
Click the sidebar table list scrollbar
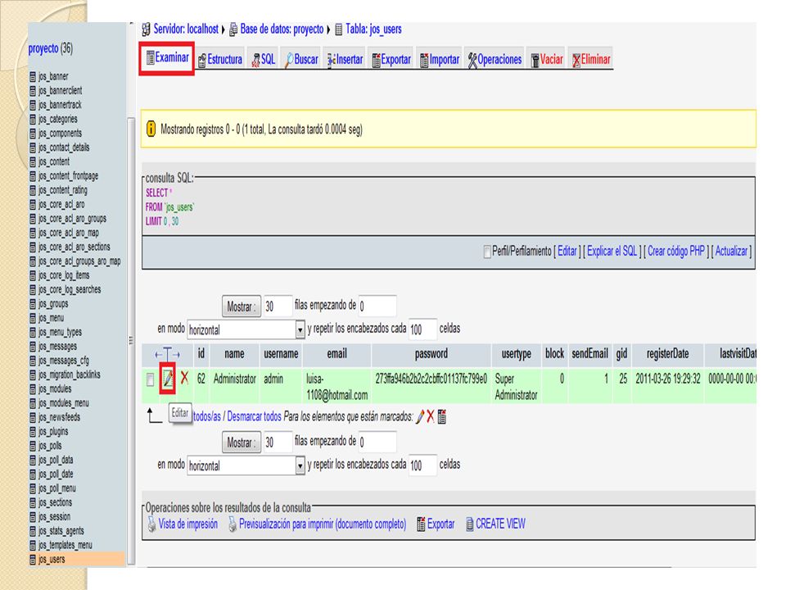click(131, 341)
